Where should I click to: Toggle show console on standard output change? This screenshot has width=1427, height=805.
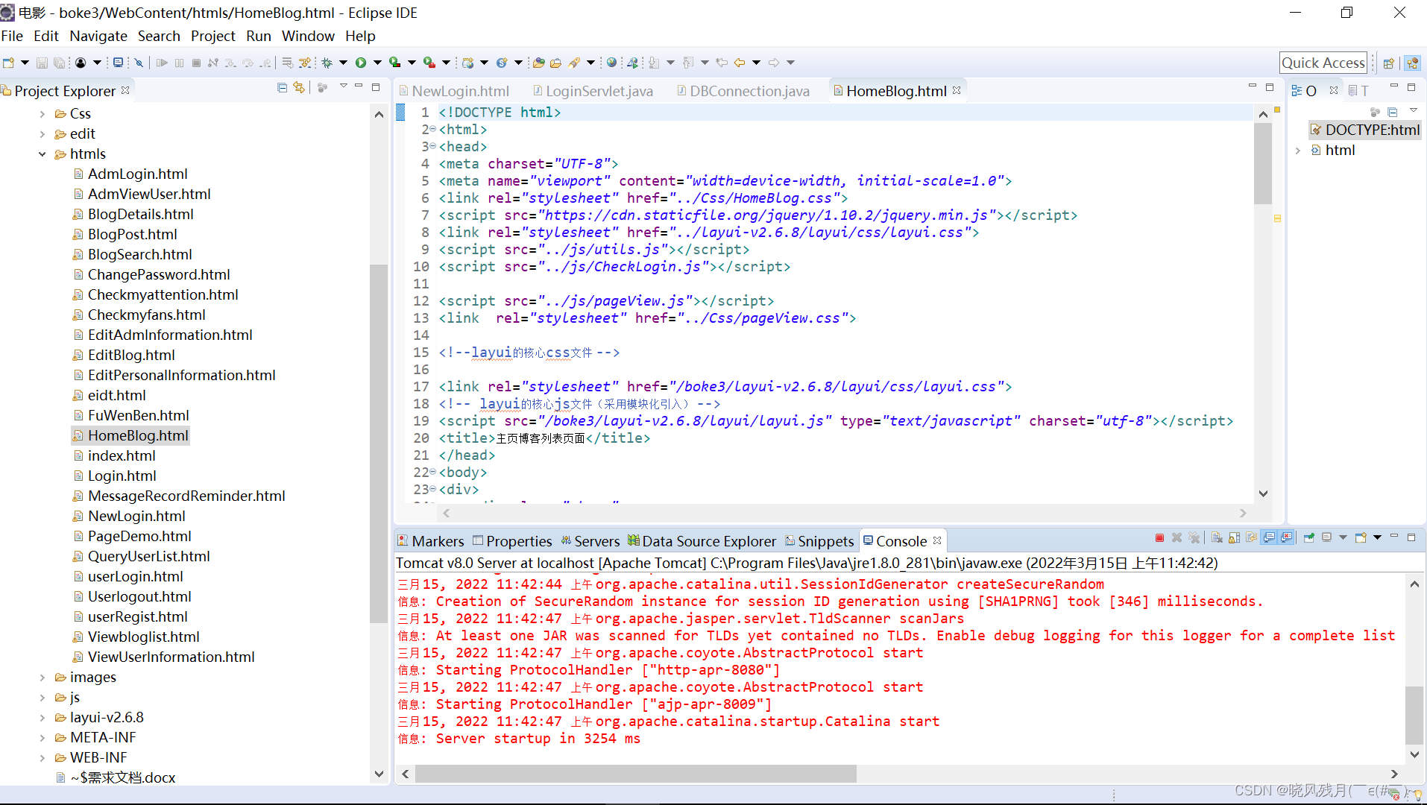coord(1269,537)
